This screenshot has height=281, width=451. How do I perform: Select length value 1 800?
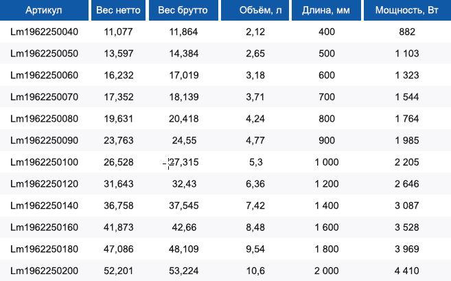pos(327,249)
